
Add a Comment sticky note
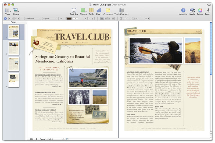tap(108, 10)
